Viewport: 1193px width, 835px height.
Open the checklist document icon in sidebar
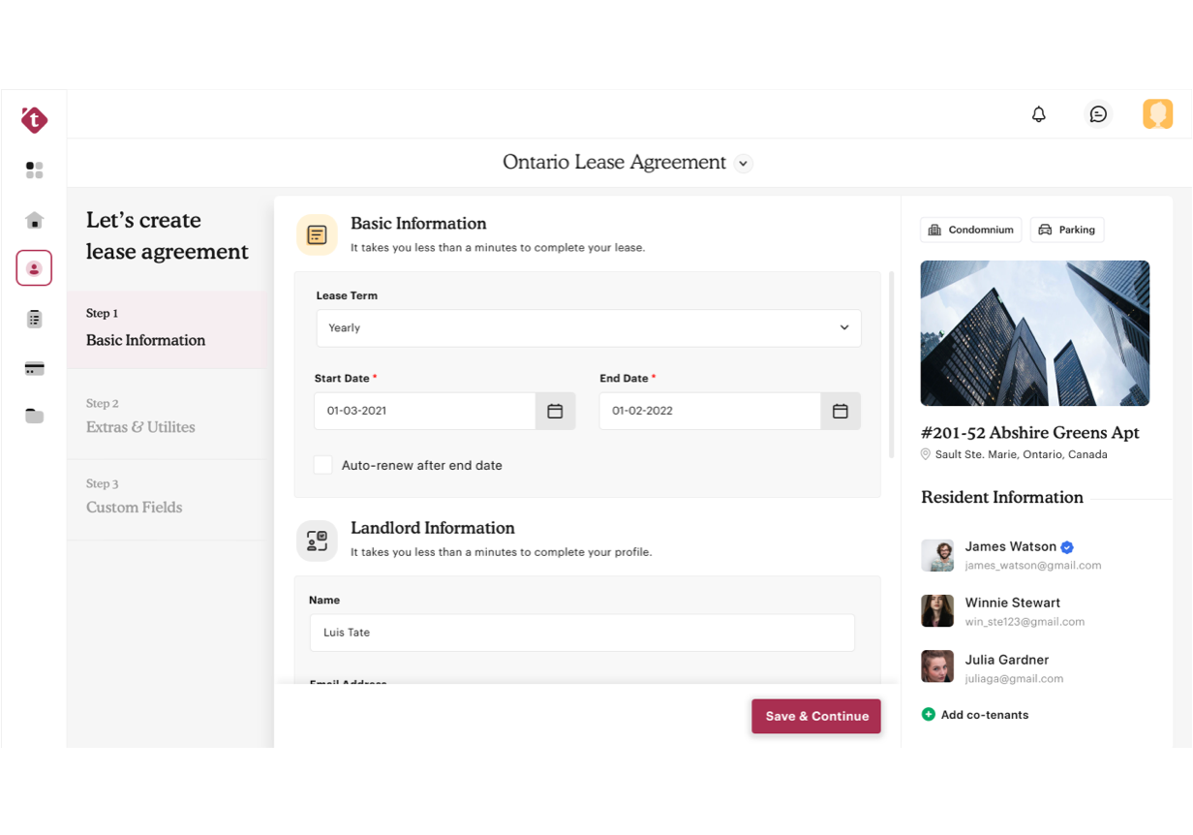tap(34, 319)
